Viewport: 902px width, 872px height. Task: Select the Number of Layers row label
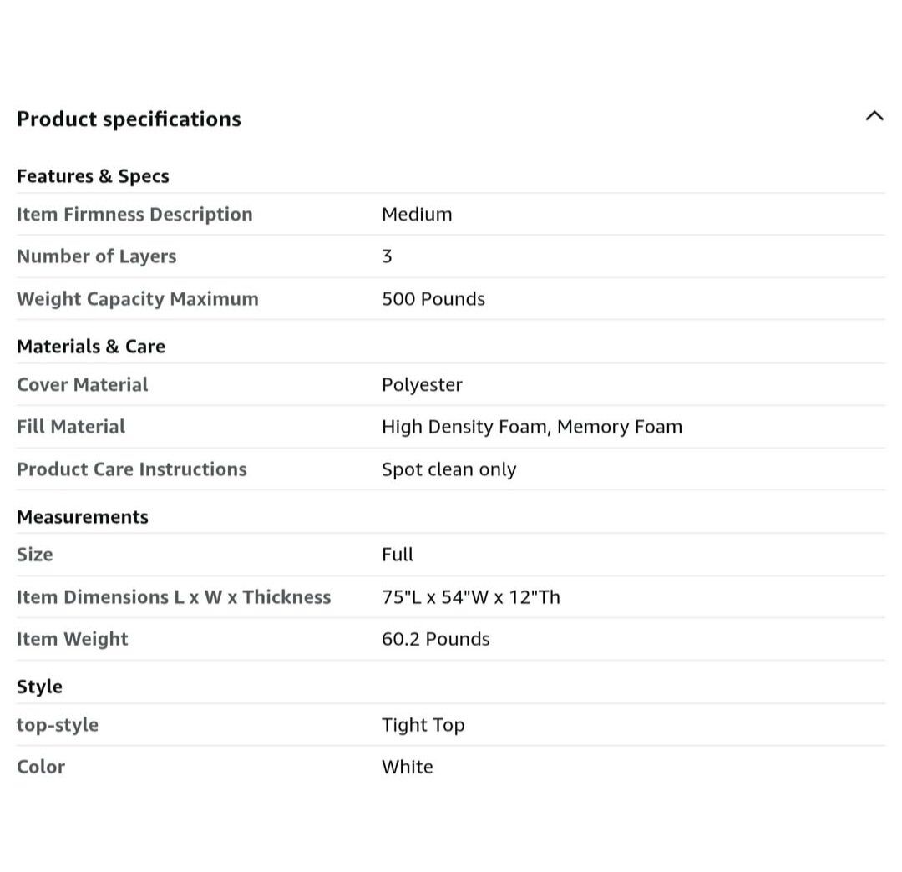click(x=96, y=256)
